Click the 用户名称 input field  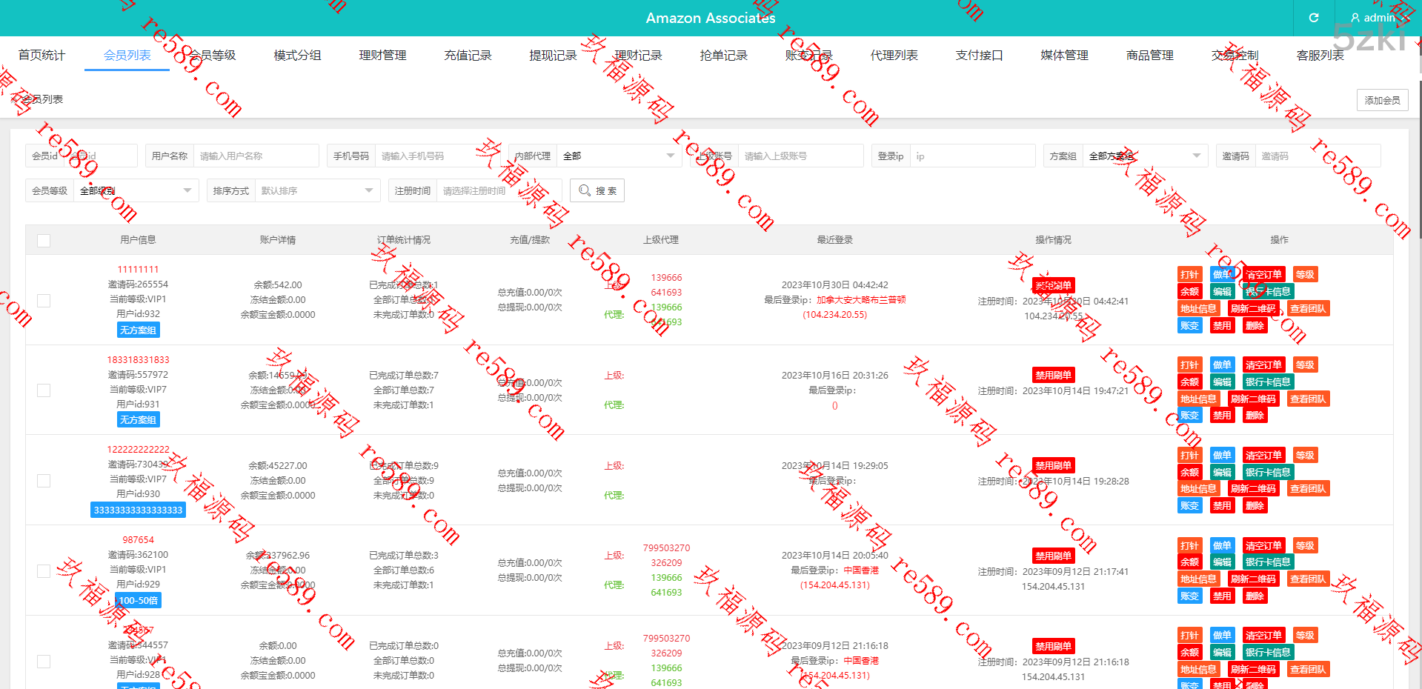click(x=256, y=156)
